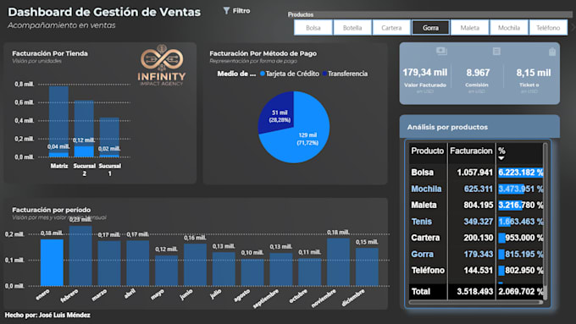The width and height of the screenshot is (576, 324).
Task: Click the % column sort arrow
Action: (x=501, y=158)
